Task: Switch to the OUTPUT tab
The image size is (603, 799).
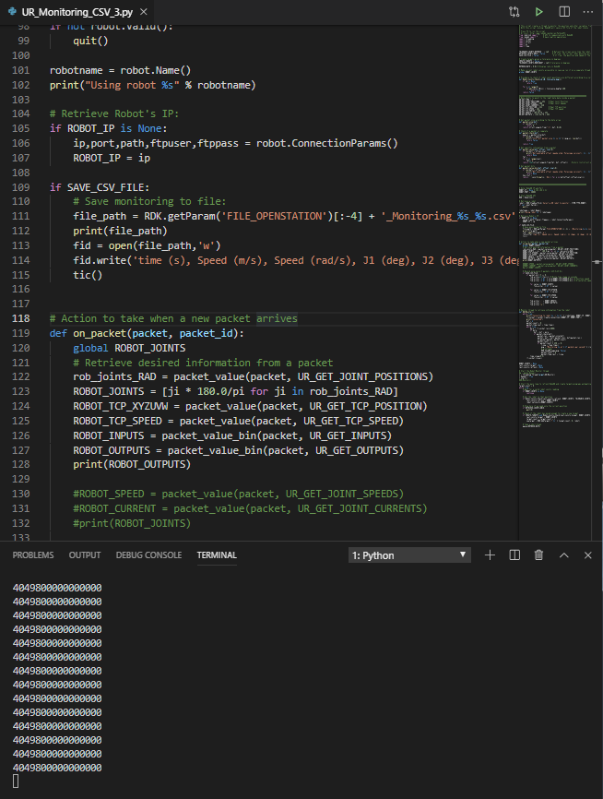Action: pos(85,555)
